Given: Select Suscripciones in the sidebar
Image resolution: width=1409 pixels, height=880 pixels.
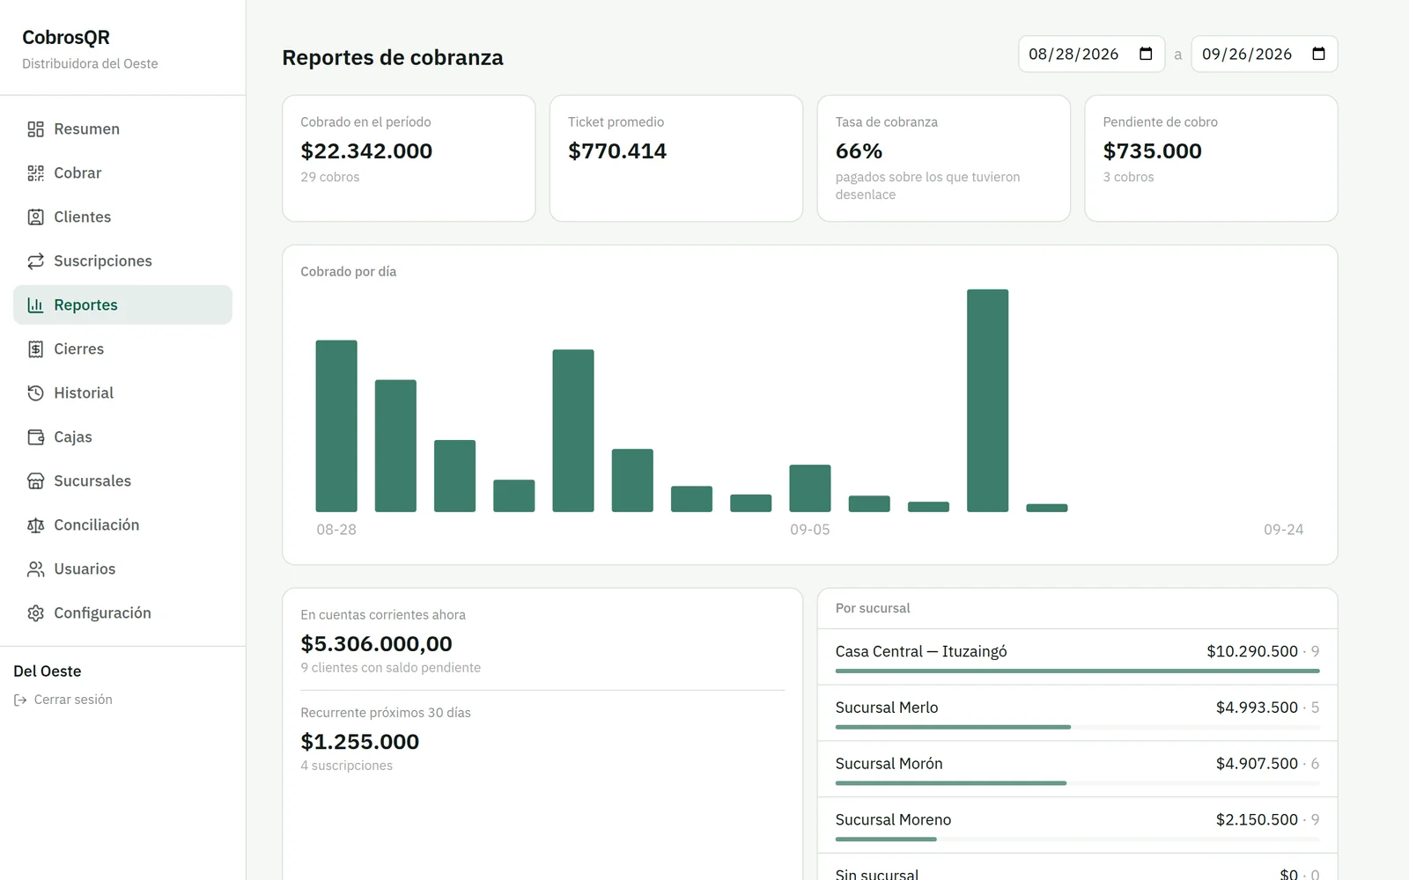Looking at the screenshot, I should click(122, 261).
